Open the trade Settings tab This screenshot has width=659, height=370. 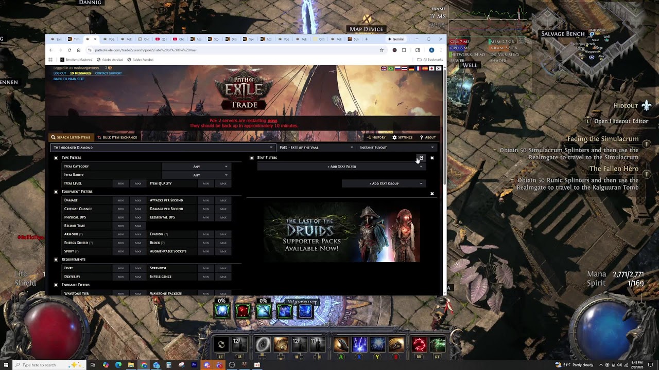[403, 137]
